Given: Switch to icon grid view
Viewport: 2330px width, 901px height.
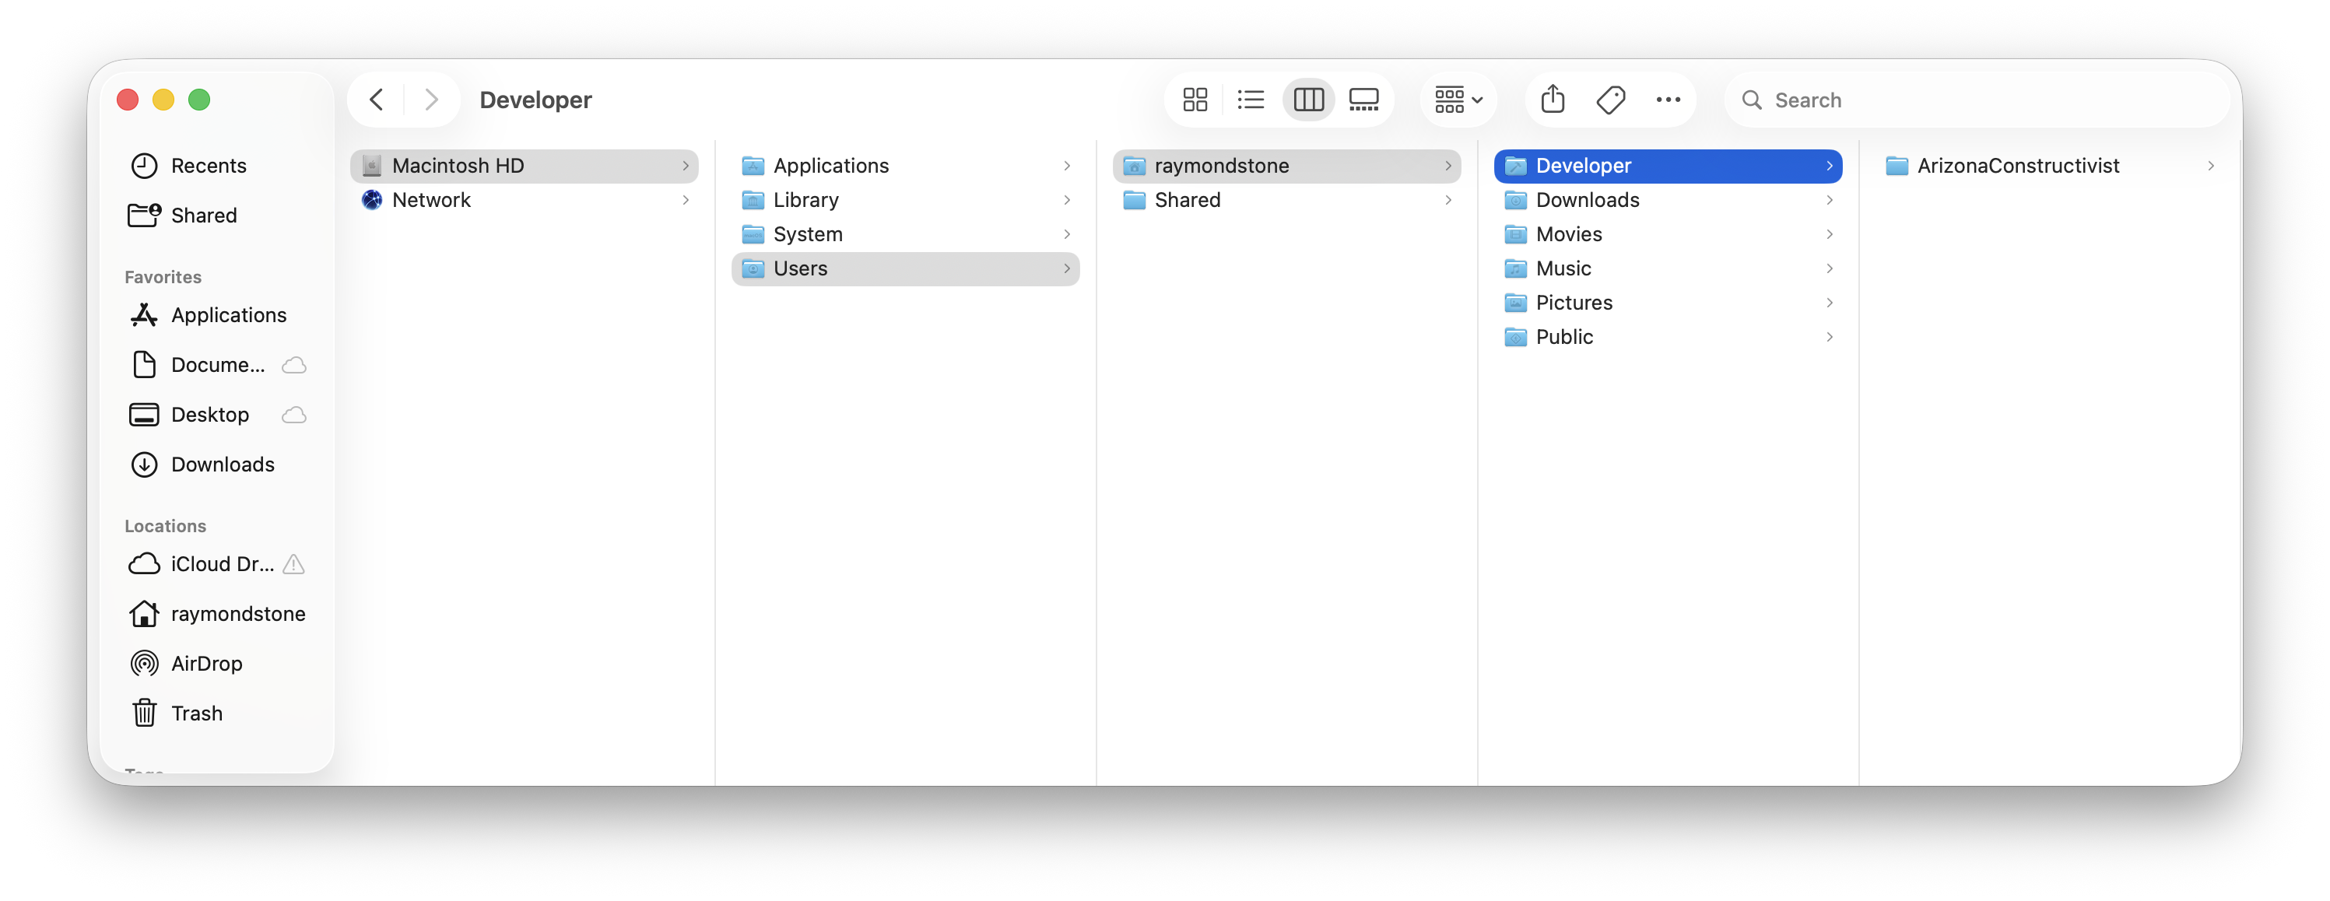Looking at the screenshot, I should (x=1195, y=100).
